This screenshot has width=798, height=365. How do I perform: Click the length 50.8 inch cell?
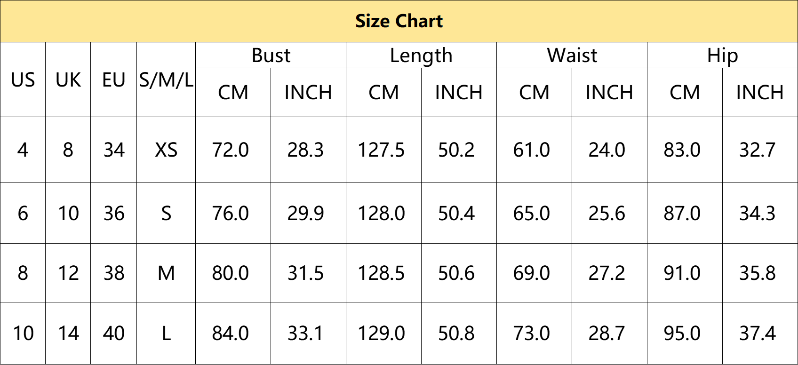459,333
